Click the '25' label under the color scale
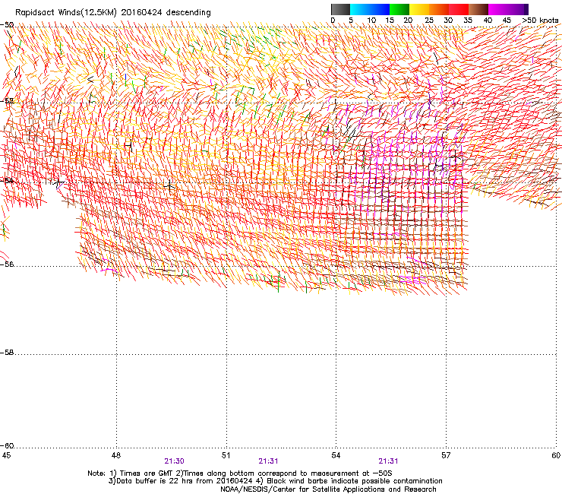 [x=429, y=21]
